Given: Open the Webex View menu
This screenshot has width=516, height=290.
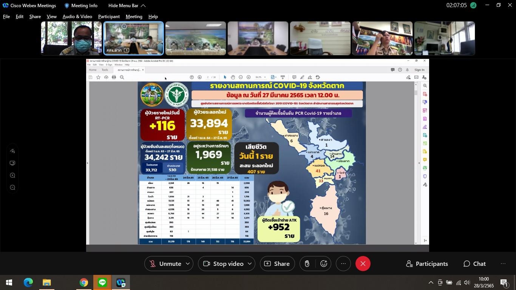Looking at the screenshot, I should (52, 17).
